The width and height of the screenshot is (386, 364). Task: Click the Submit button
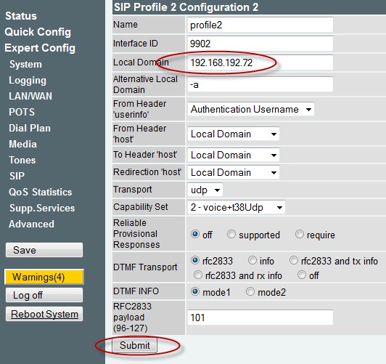pyautogui.click(x=135, y=345)
